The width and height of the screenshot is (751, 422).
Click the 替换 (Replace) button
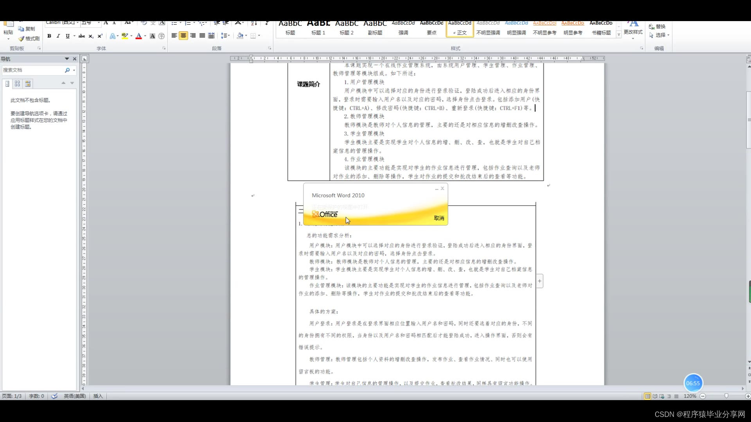coord(657,27)
